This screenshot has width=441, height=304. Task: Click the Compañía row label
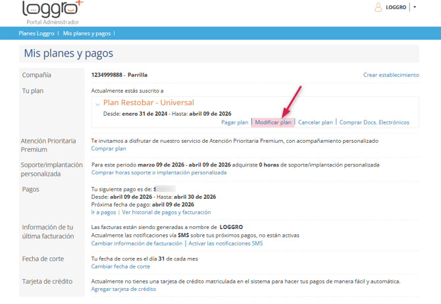(37, 75)
